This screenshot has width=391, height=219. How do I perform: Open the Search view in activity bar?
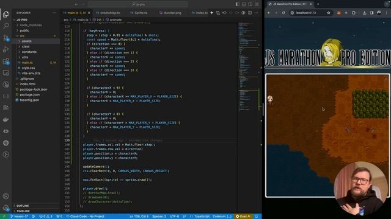[x=5, y=26]
